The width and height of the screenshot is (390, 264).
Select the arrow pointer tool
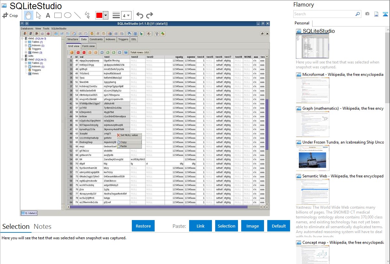[x=38, y=15]
